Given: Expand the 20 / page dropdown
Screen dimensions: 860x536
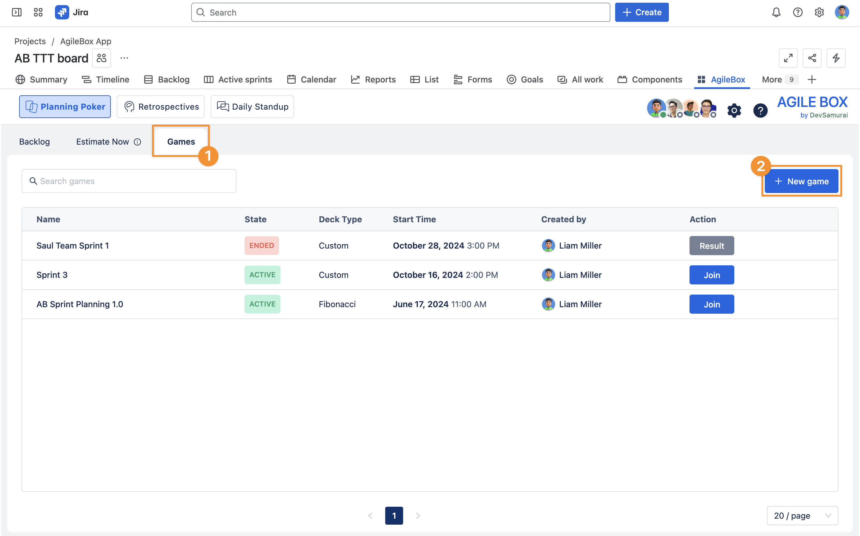Looking at the screenshot, I should (x=802, y=515).
